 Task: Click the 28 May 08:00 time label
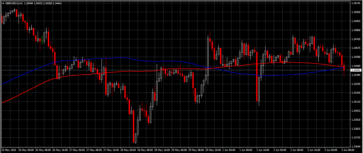(x=145, y=150)
